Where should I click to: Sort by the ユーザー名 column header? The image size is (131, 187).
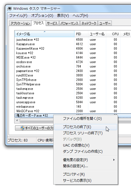tap(97, 34)
